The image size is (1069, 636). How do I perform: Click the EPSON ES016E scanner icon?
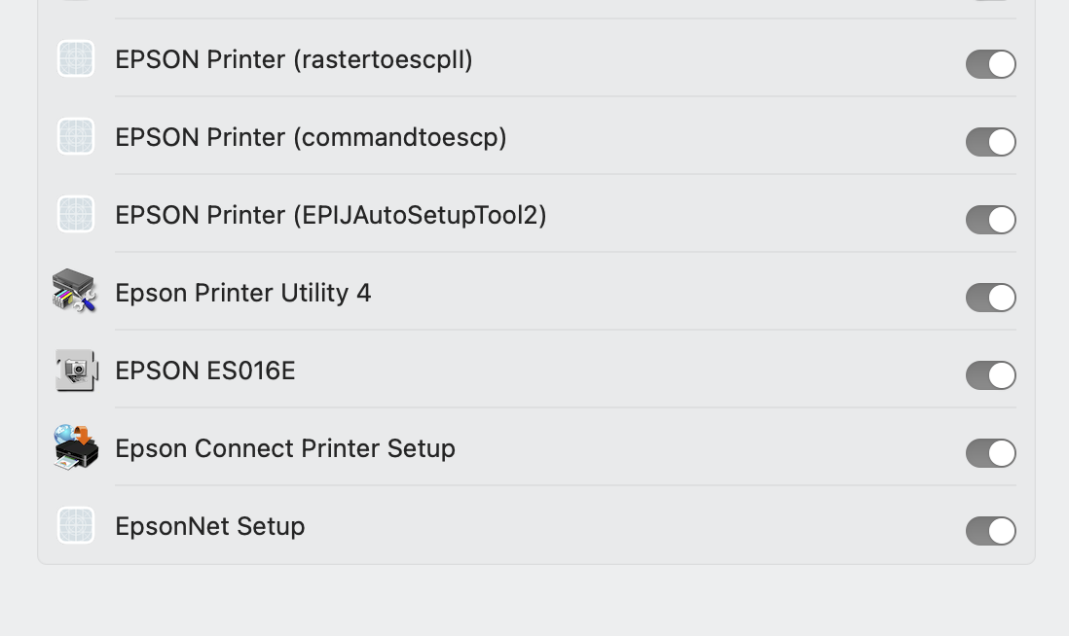(x=76, y=371)
